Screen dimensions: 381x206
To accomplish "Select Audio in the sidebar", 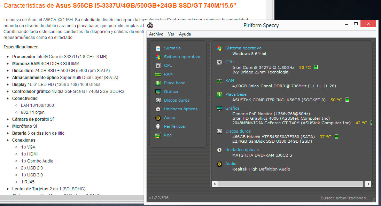I will point(169,118).
